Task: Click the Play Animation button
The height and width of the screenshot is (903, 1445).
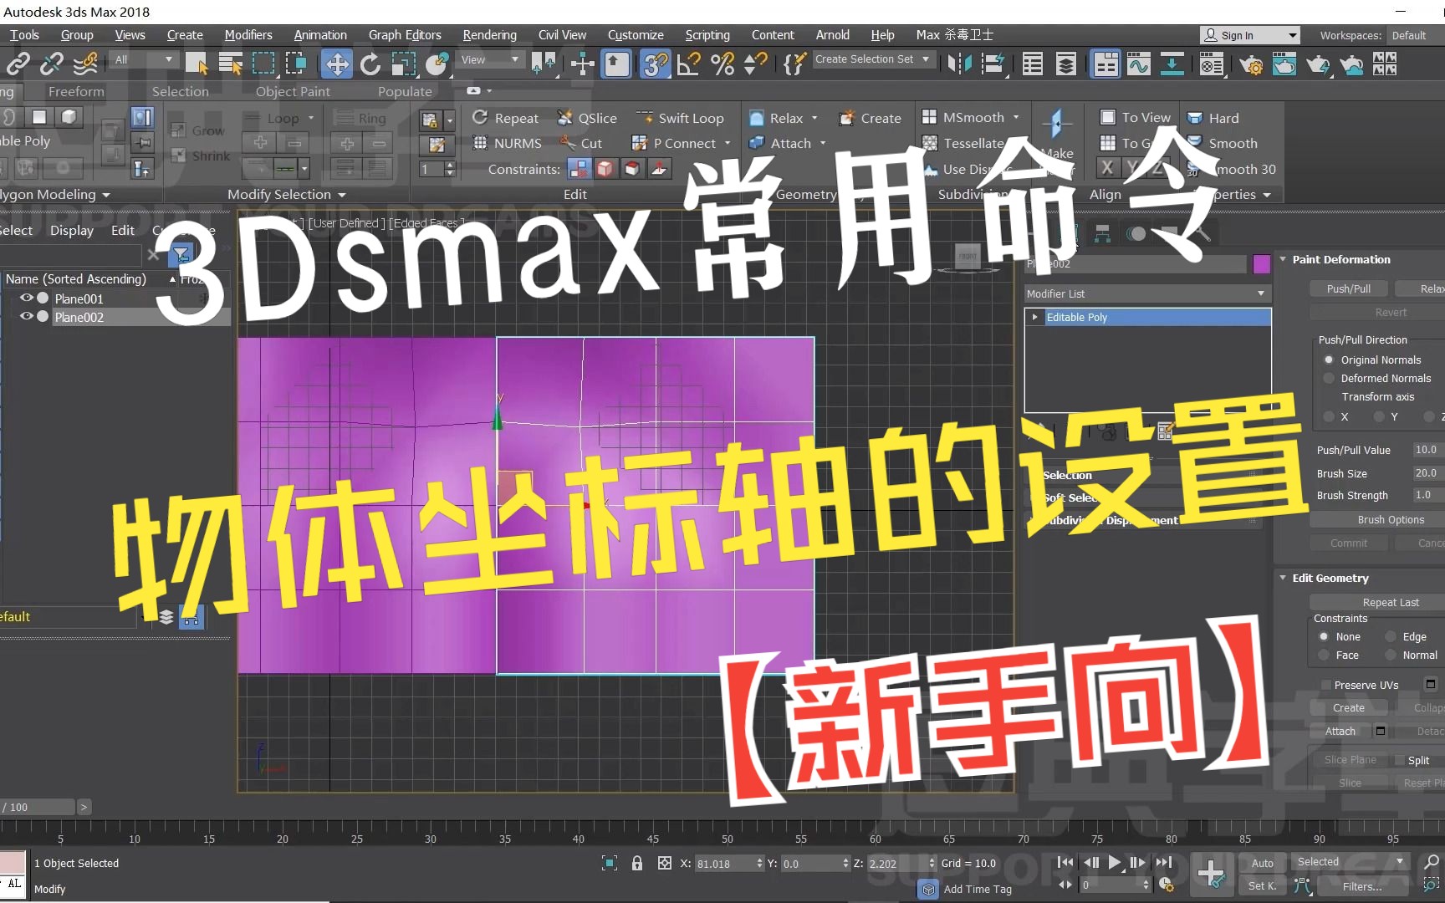Action: (x=1114, y=862)
